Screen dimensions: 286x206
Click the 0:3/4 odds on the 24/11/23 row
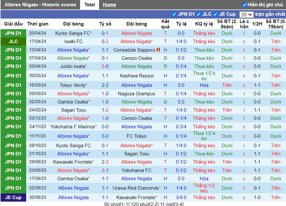click(181, 127)
